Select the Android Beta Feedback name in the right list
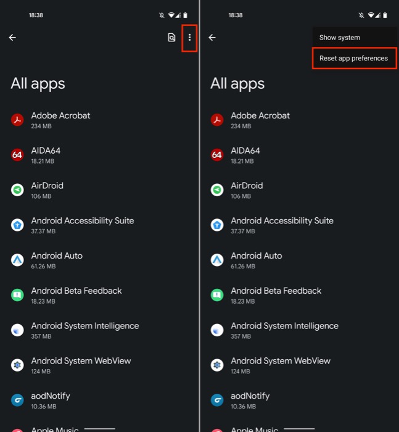The height and width of the screenshot is (432, 399). tap(276, 291)
